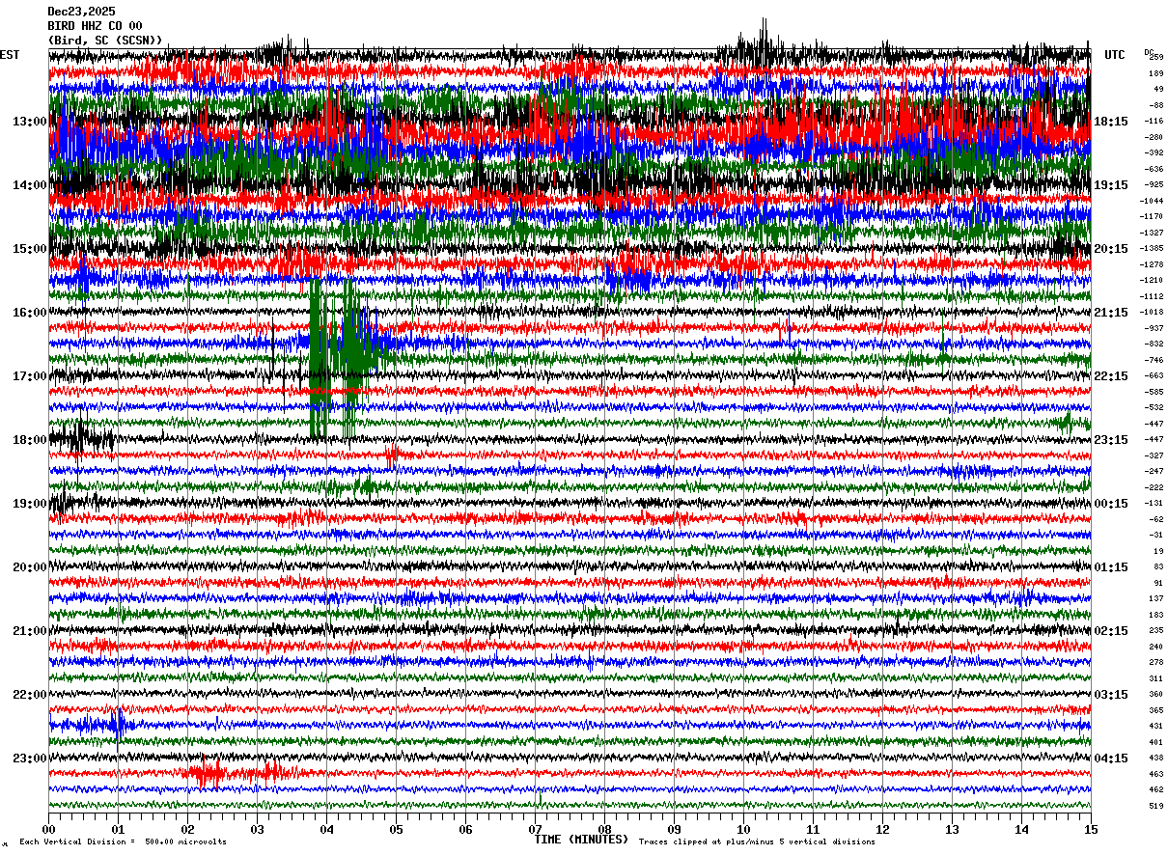Click the TIME (MINUTES) axis title
The height and width of the screenshot is (855, 1168).
coord(581,840)
